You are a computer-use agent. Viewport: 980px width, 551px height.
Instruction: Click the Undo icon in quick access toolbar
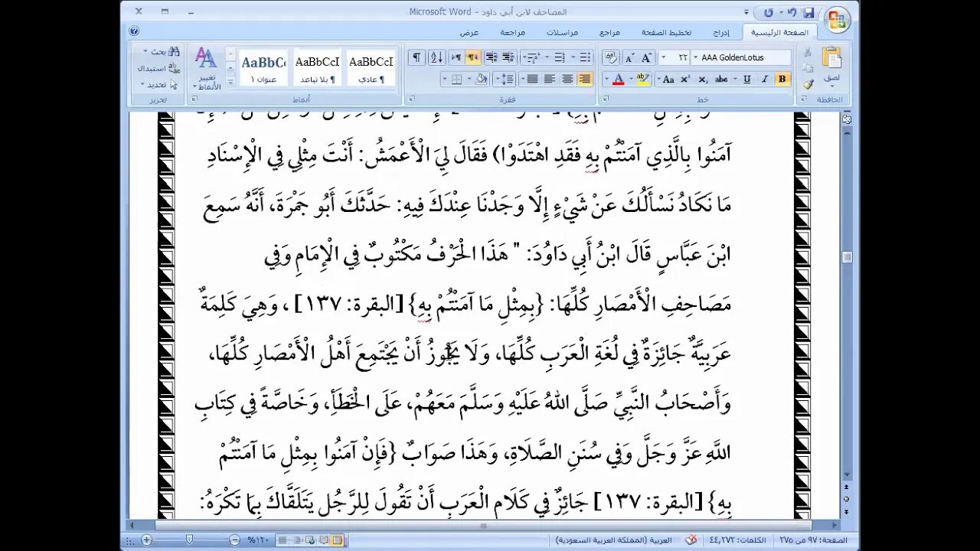pyautogui.click(x=793, y=12)
